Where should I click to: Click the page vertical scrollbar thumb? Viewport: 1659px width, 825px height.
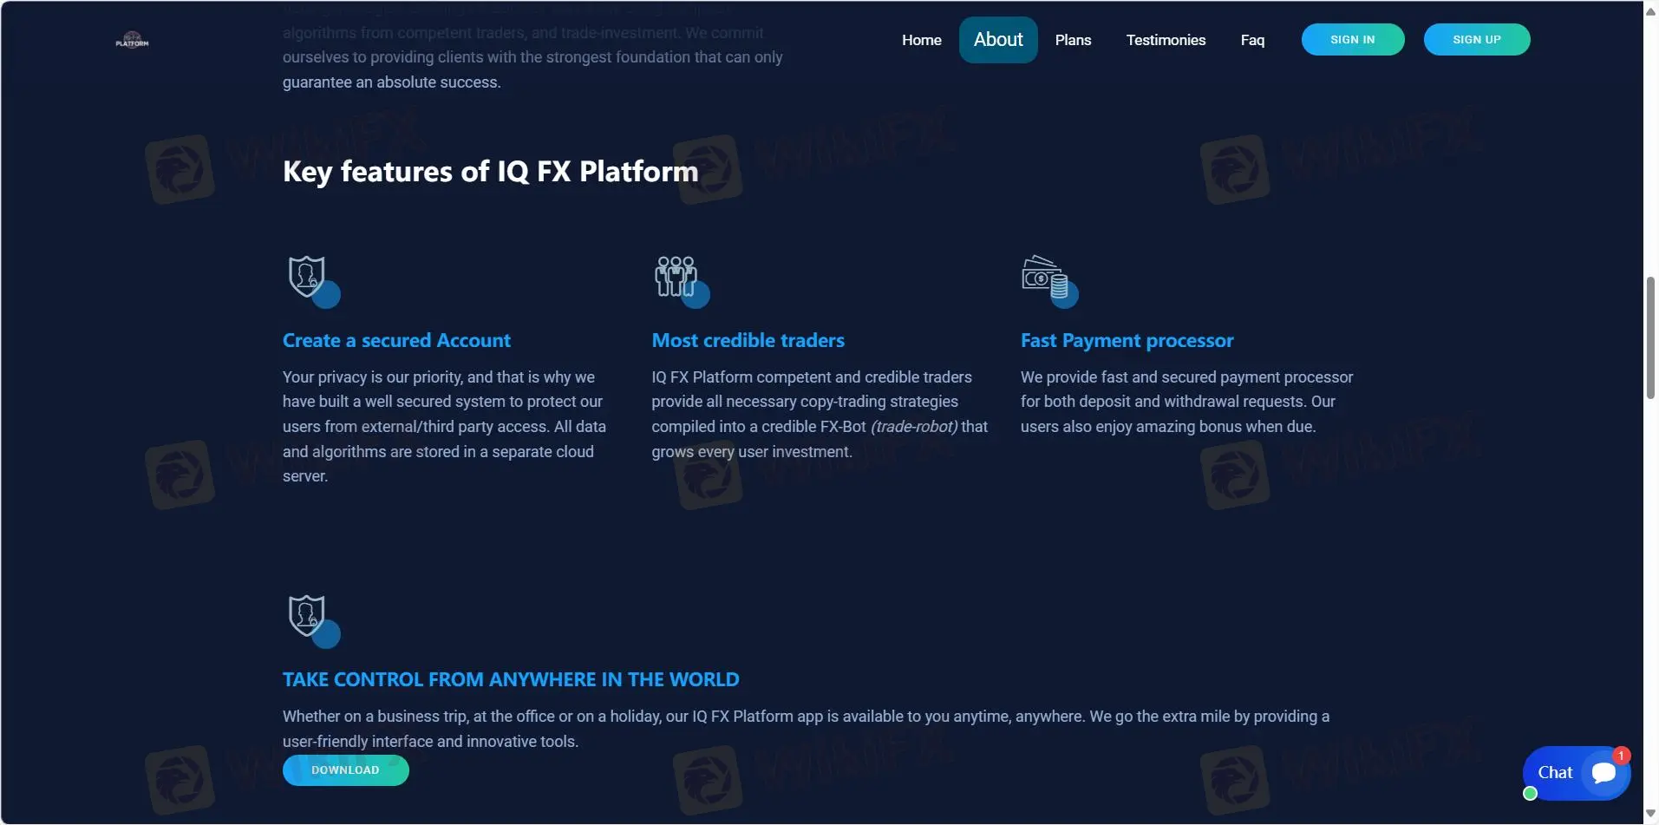coord(1650,338)
